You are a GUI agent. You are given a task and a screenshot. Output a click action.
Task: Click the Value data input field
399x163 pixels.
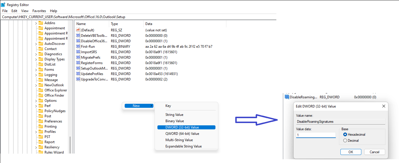tap(316, 135)
